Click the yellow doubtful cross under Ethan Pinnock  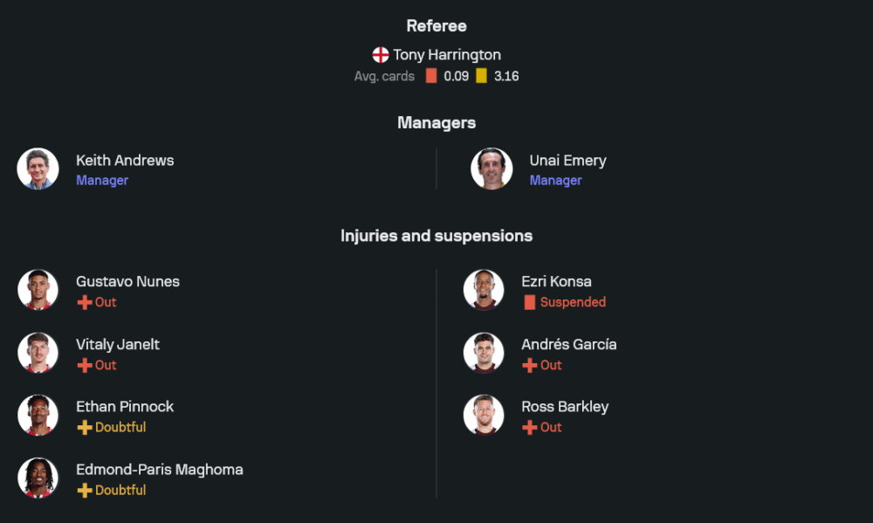[85, 427]
